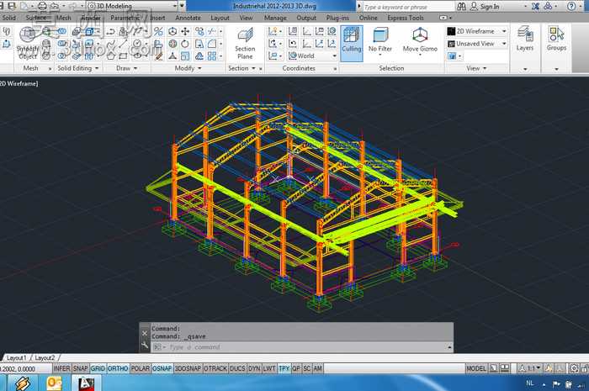The height and width of the screenshot is (391, 589).
Task: Click the Rotate tool in Modify panel
Action: pos(185,44)
